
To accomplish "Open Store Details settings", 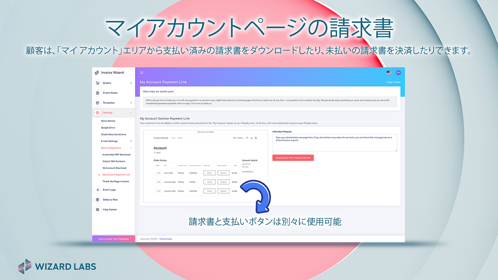I will (108, 121).
